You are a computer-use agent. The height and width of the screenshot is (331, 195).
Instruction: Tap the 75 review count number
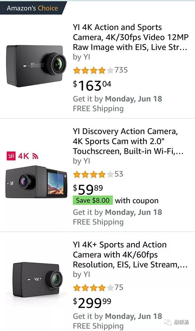(119, 287)
